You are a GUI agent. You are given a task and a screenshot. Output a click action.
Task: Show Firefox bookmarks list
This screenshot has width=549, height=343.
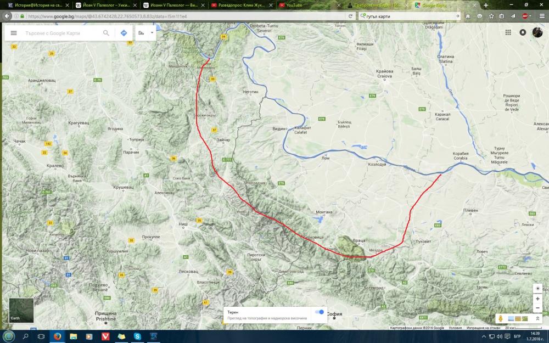click(502, 16)
